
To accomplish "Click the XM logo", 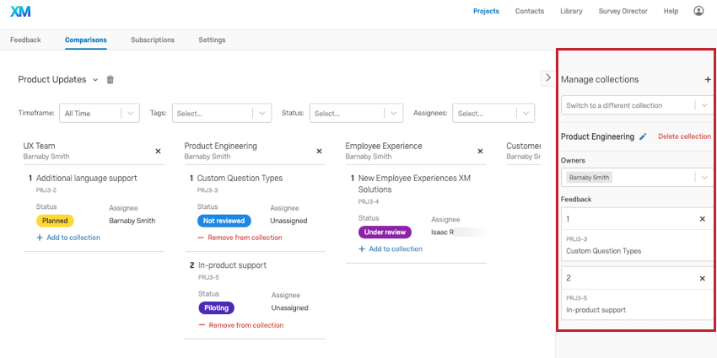I will click(19, 11).
